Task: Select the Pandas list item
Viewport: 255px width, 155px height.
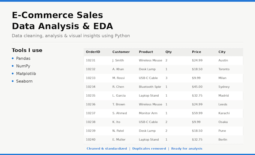Action: [x=23, y=58]
